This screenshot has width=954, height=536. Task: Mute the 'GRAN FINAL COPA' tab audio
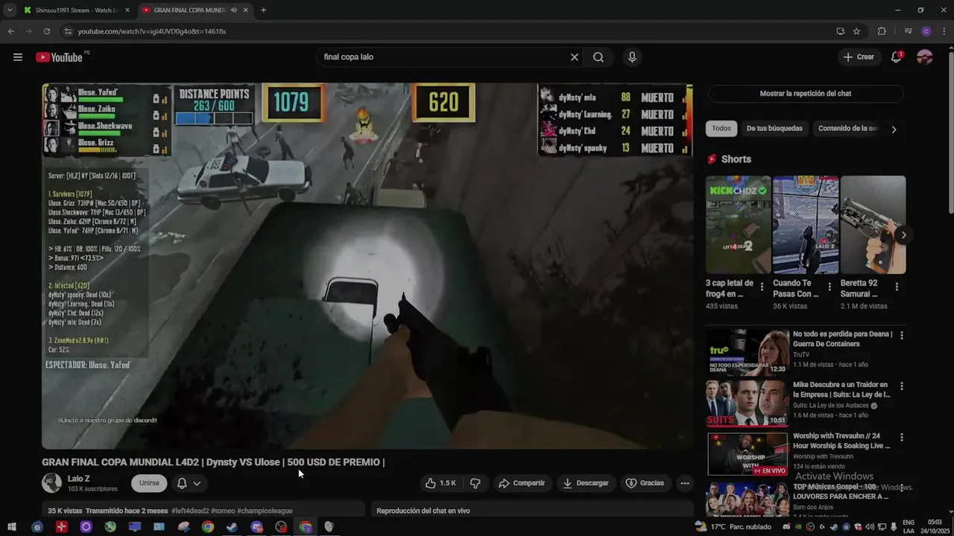(x=234, y=10)
